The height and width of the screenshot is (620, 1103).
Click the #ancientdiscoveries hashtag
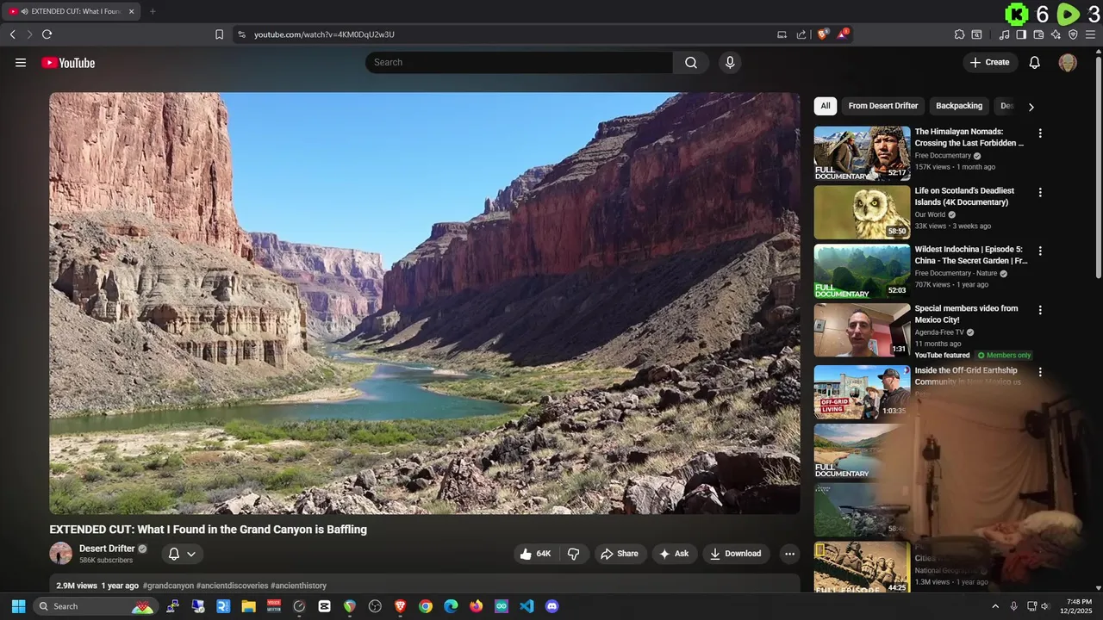pyautogui.click(x=232, y=586)
